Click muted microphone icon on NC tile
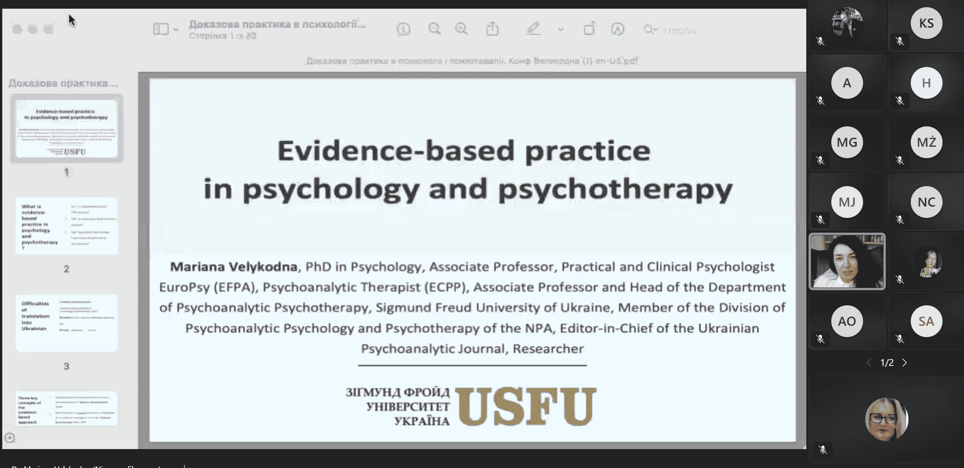Viewport: 964px width, 468px height. click(900, 220)
